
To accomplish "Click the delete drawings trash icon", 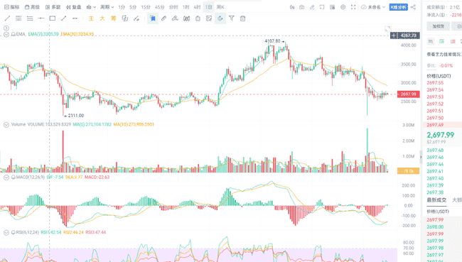I will click(x=243, y=18).
